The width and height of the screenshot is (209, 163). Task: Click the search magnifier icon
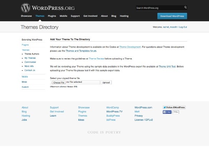pyautogui.click(x=185, y=7)
